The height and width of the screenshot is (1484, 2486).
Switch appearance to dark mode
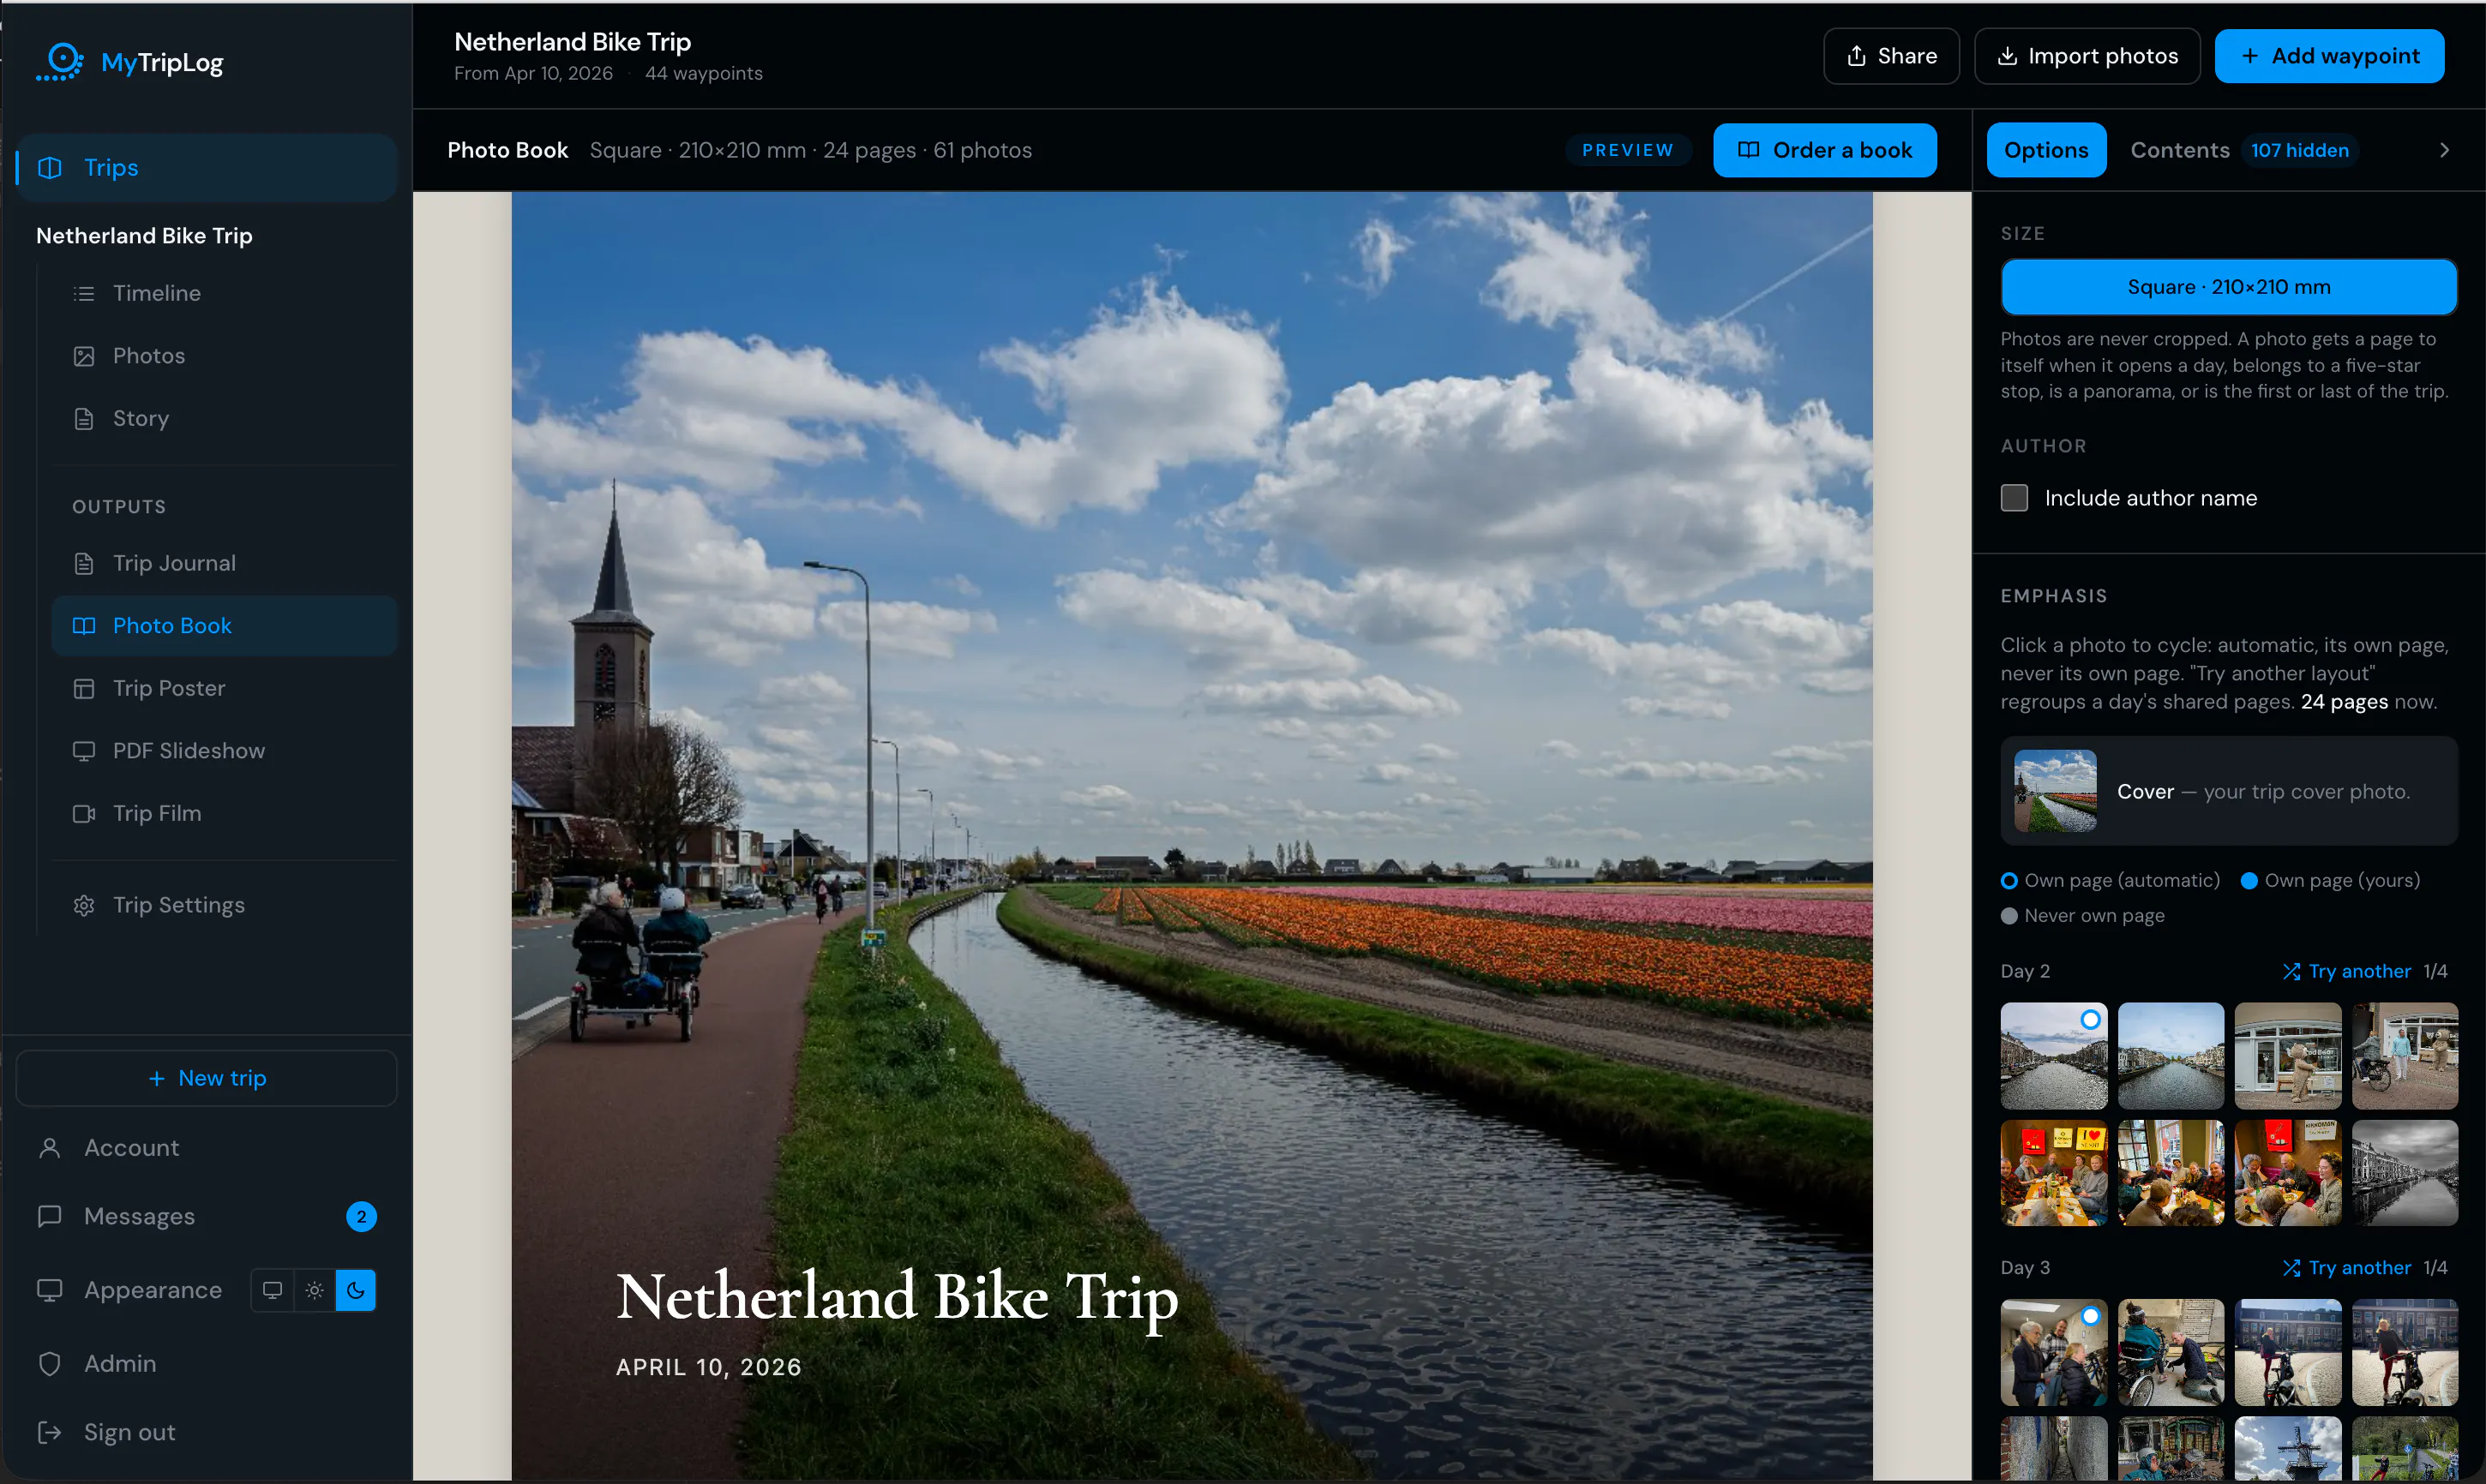355,1290
